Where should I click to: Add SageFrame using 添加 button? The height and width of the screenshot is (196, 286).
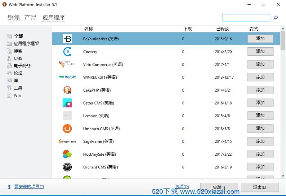(260, 141)
